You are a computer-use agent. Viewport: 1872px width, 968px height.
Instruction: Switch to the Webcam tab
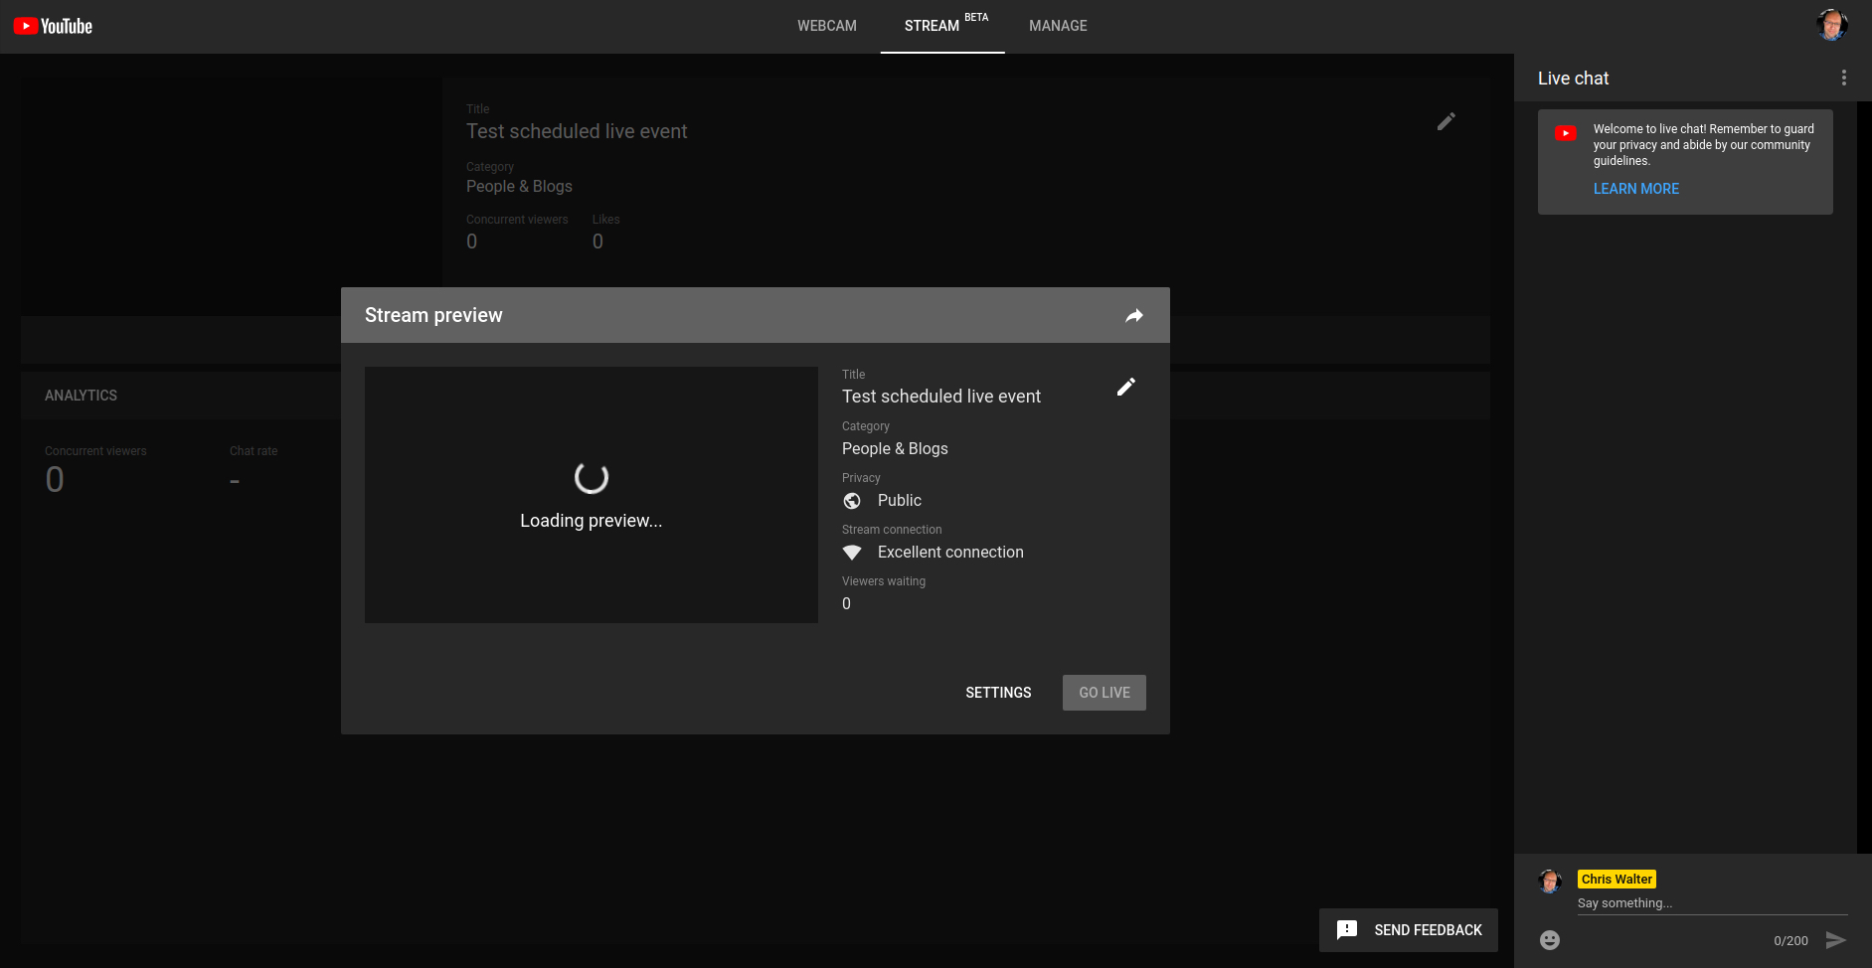click(x=826, y=26)
